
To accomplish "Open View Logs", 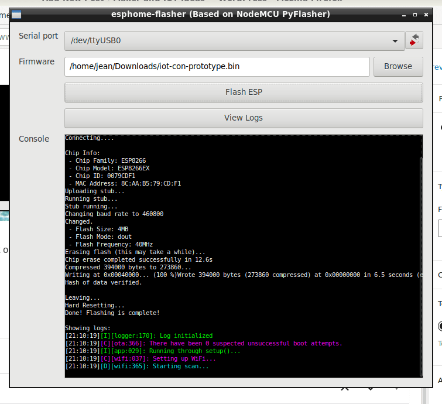I will coord(244,118).
